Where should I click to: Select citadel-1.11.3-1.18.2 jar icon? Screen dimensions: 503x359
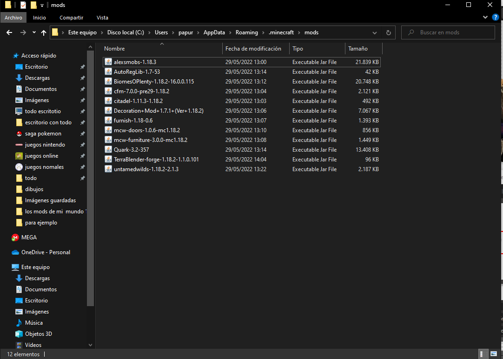coord(108,101)
